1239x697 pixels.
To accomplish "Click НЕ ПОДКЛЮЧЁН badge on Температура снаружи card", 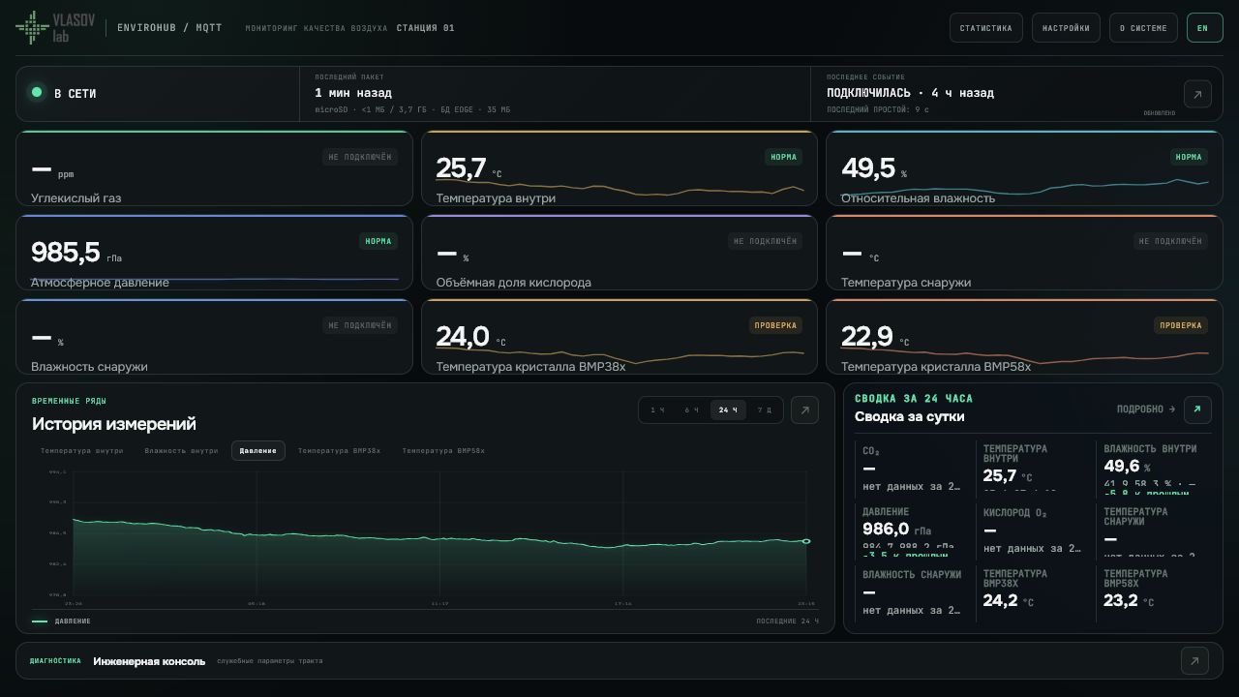I will tap(1170, 241).
